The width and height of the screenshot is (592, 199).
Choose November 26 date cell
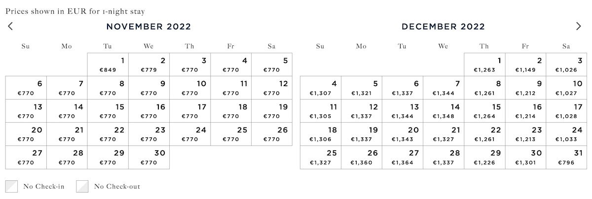point(272,134)
